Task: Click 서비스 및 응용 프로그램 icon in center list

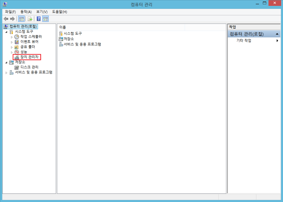Action: pyautogui.click(x=61, y=44)
